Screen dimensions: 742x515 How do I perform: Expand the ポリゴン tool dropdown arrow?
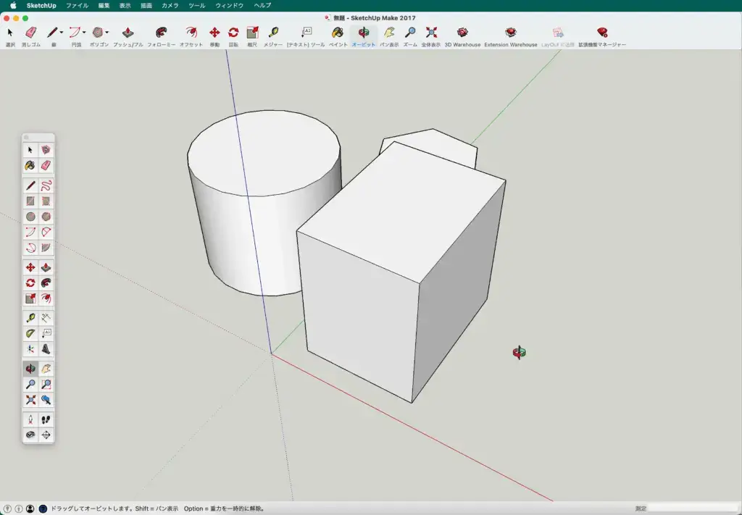(x=107, y=32)
